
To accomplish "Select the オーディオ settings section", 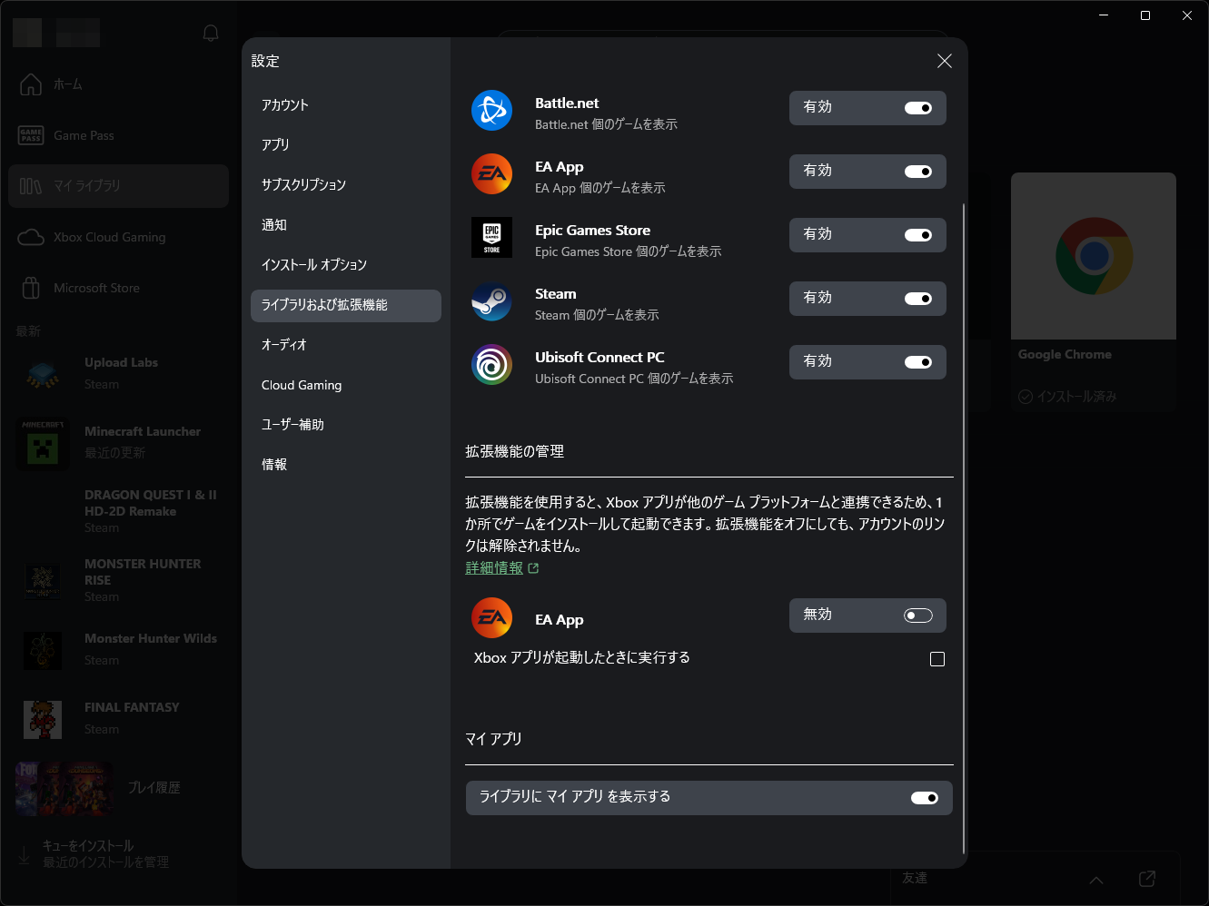I will [x=284, y=345].
